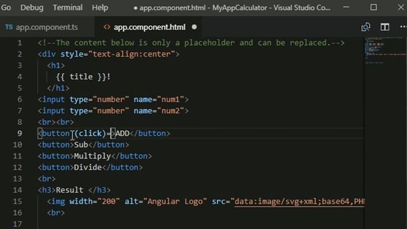This screenshot has width=407, height=229.
Task: Click the data:image/svg+xml base64 src link
Action: [300, 202]
